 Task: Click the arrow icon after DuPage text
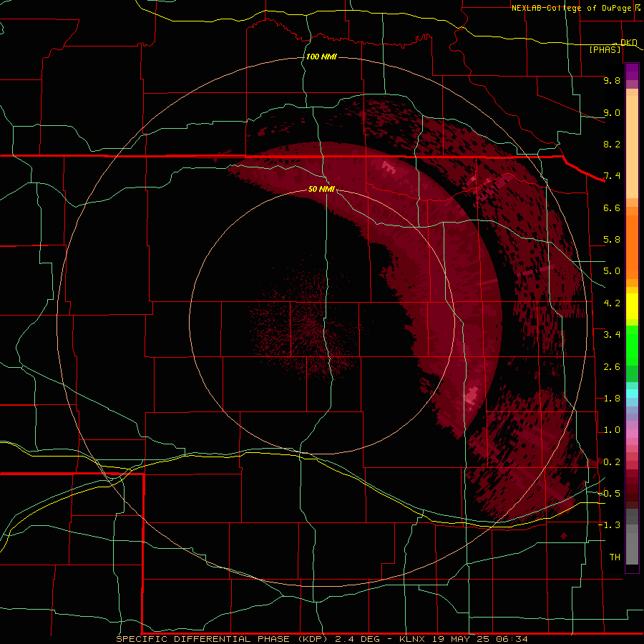(x=638, y=8)
